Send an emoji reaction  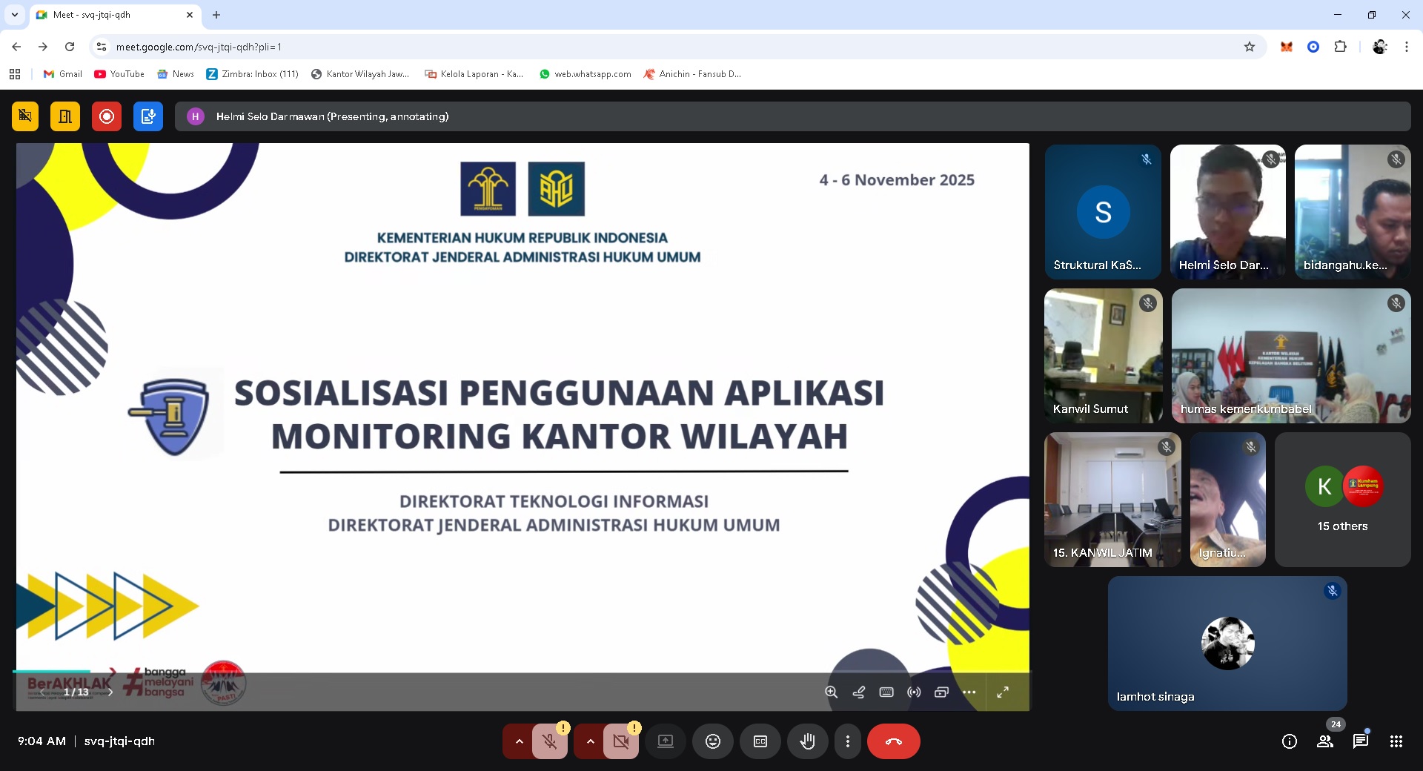tap(713, 741)
